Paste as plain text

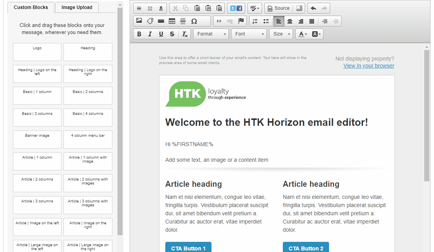(208, 8)
